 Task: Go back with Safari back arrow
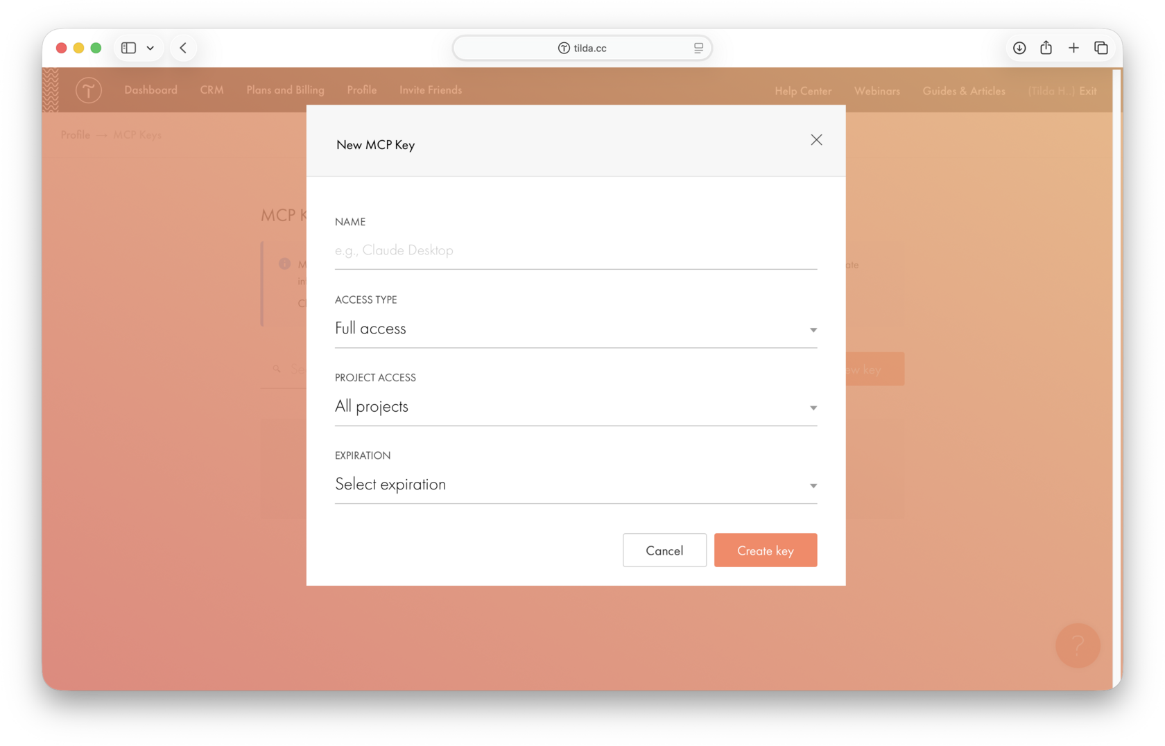(x=183, y=48)
